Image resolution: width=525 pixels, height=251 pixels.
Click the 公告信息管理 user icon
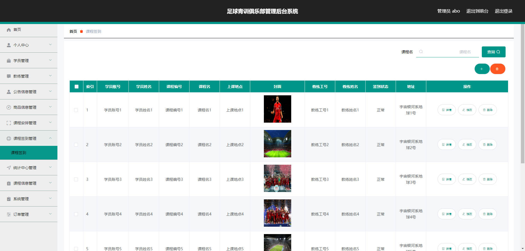point(9,92)
